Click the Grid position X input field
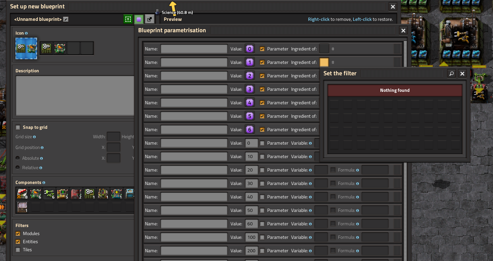This screenshot has width=493, height=261. [x=114, y=147]
